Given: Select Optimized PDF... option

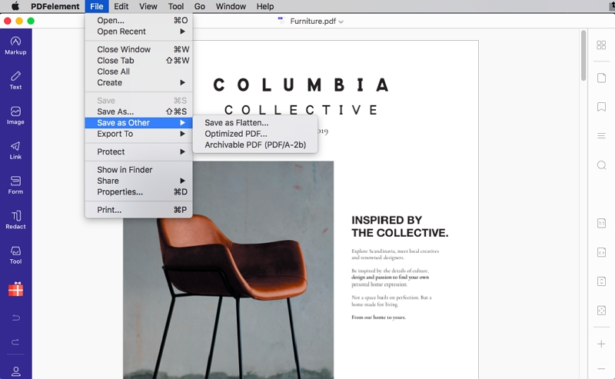Looking at the screenshot, I should [255, 134].
